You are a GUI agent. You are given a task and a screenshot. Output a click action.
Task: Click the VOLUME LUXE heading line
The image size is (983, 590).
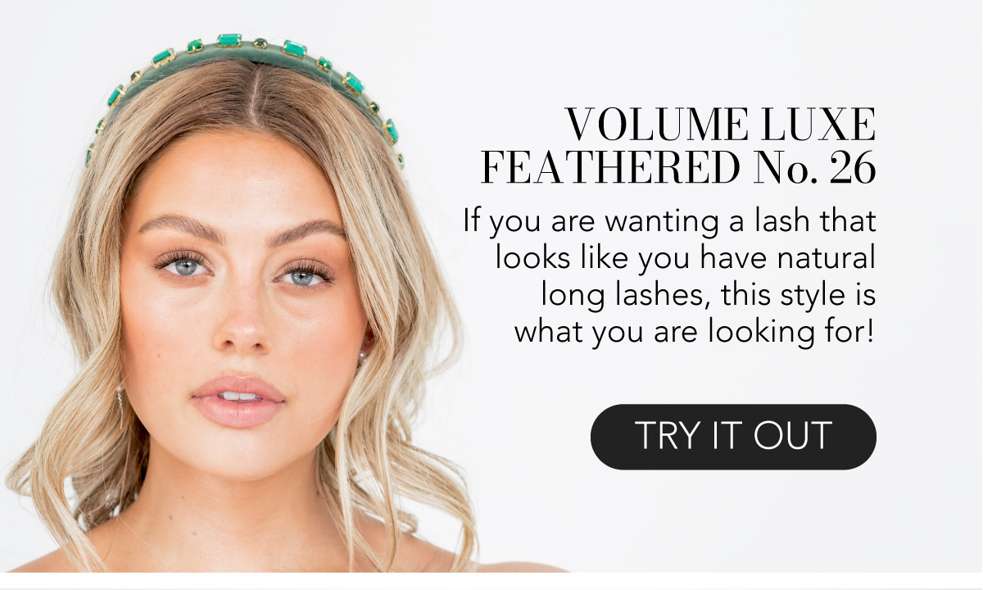[x=721, y=125]
